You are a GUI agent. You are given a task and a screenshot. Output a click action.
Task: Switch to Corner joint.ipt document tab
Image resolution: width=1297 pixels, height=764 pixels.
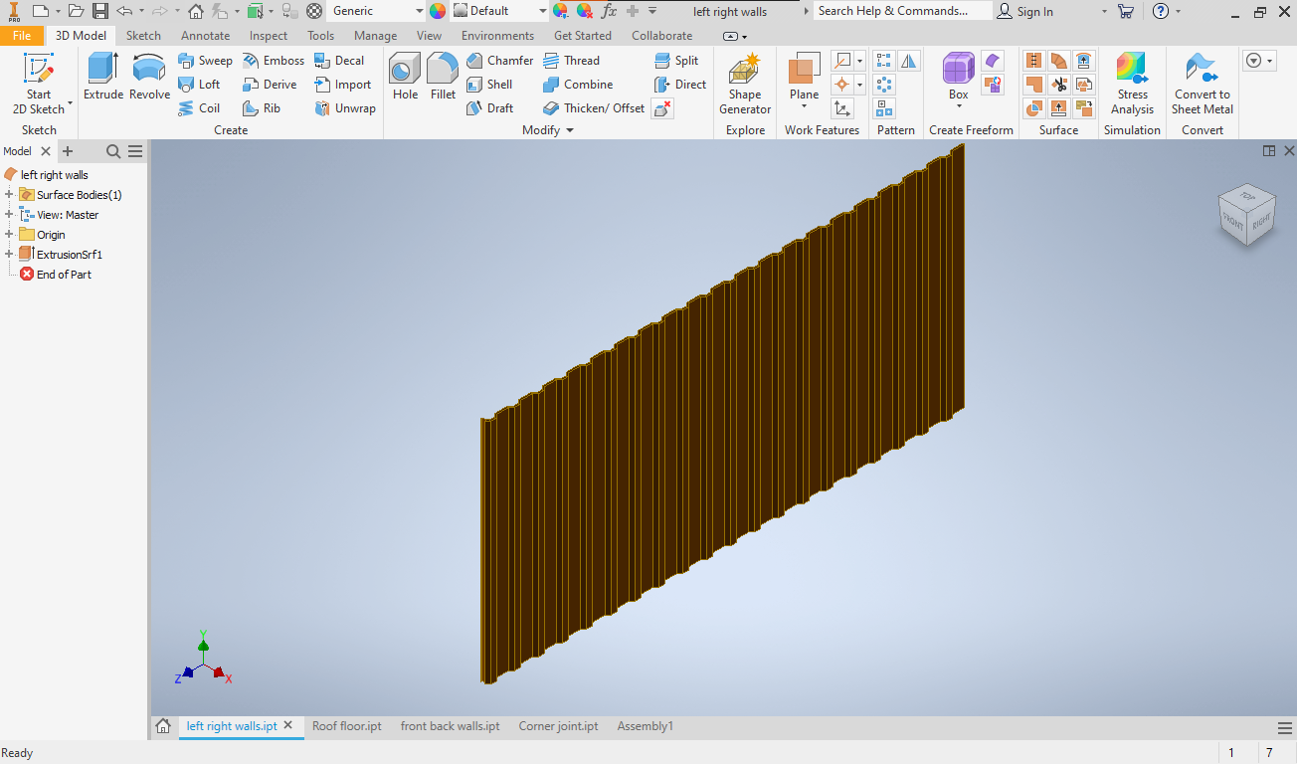point(558,726)
